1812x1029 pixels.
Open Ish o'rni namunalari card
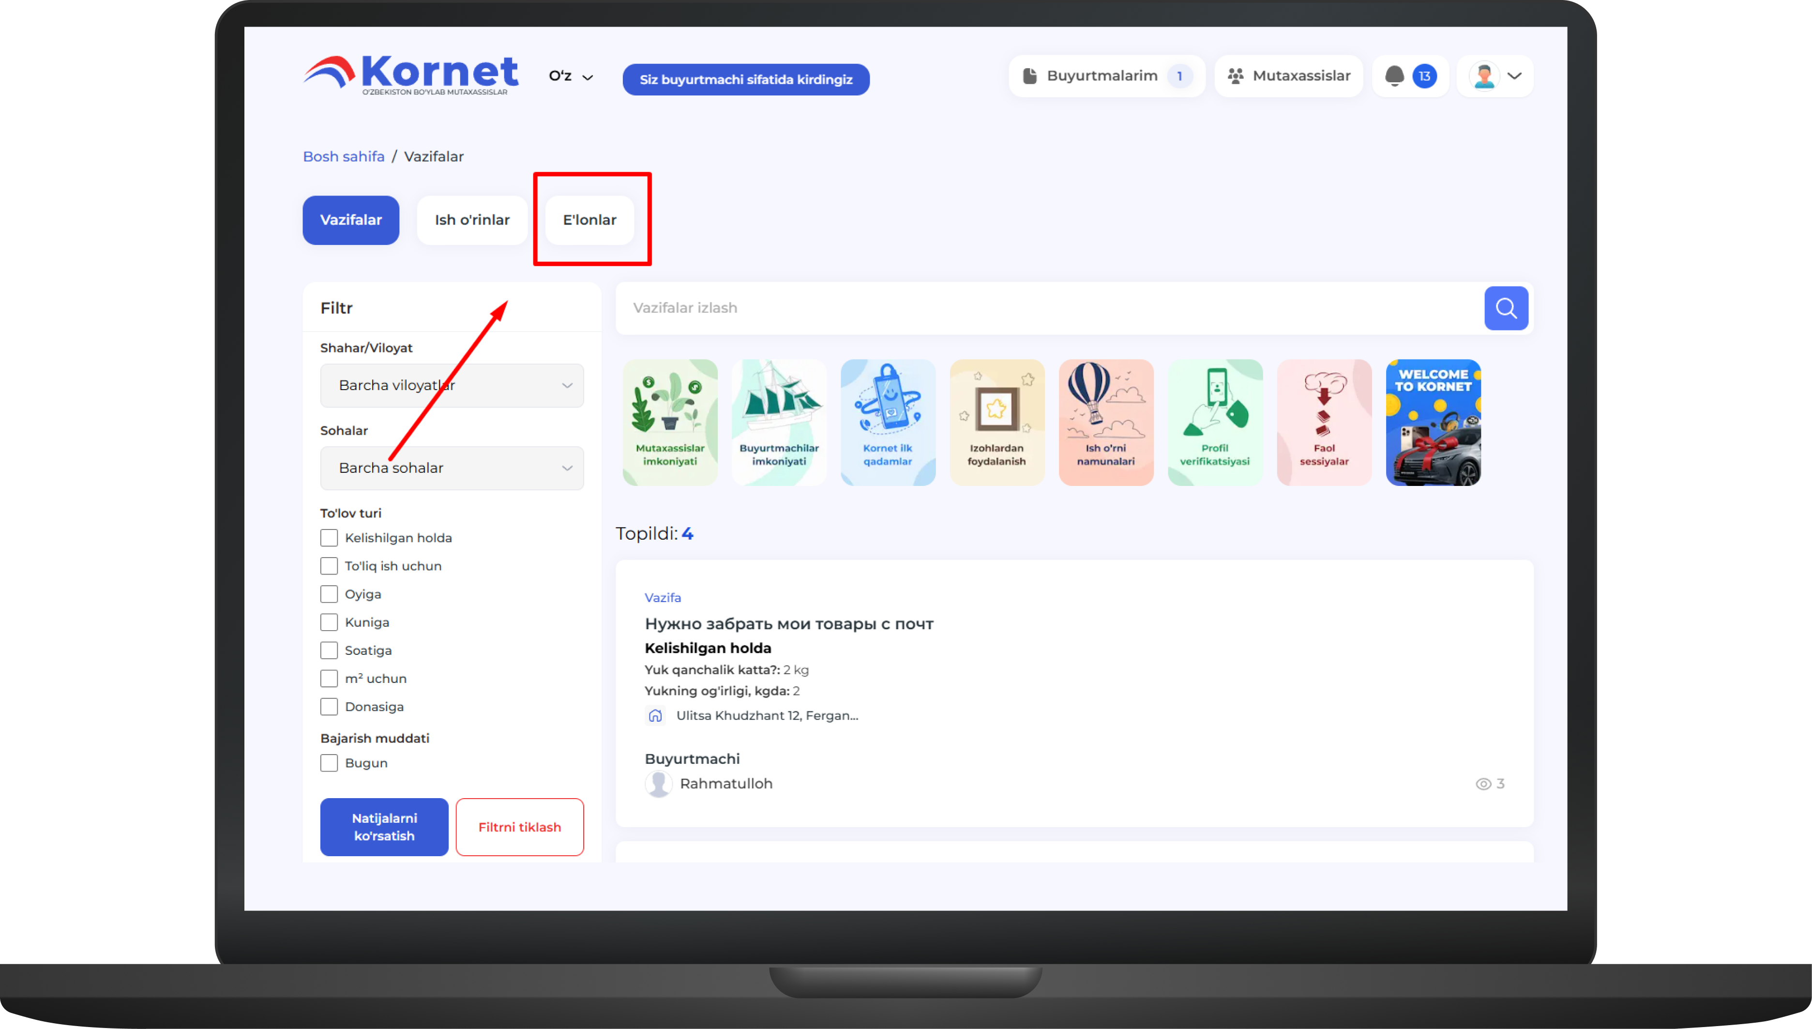(1105, 422)
